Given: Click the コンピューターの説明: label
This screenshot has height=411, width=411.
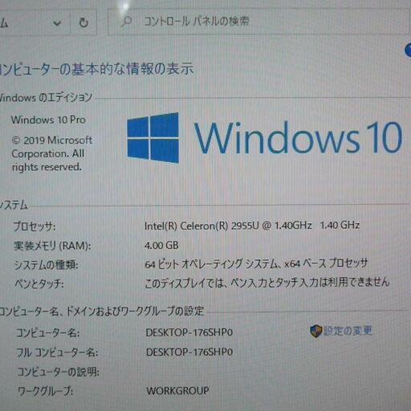Looking at the screenshot, I should [x=58, y=372].
